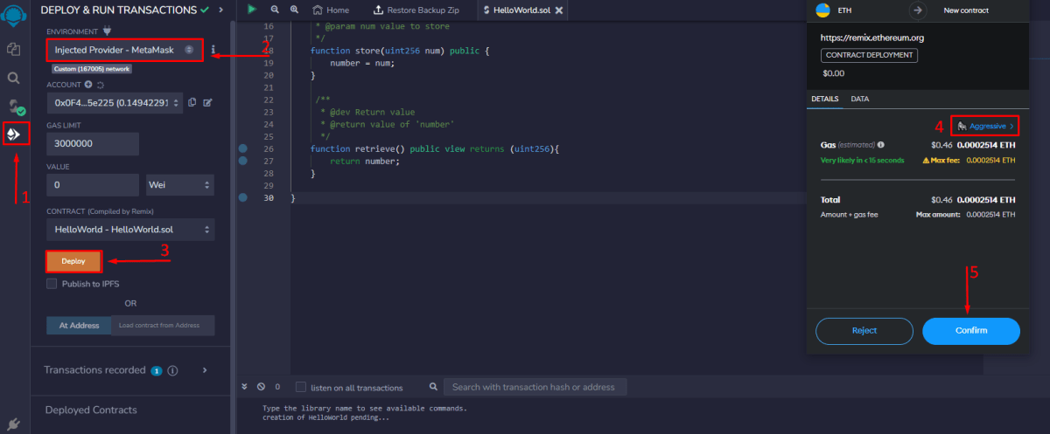Viewport: 1050px width, 434px height.
Task: Zoom in the editor font
Action: (x=294, y=10)
